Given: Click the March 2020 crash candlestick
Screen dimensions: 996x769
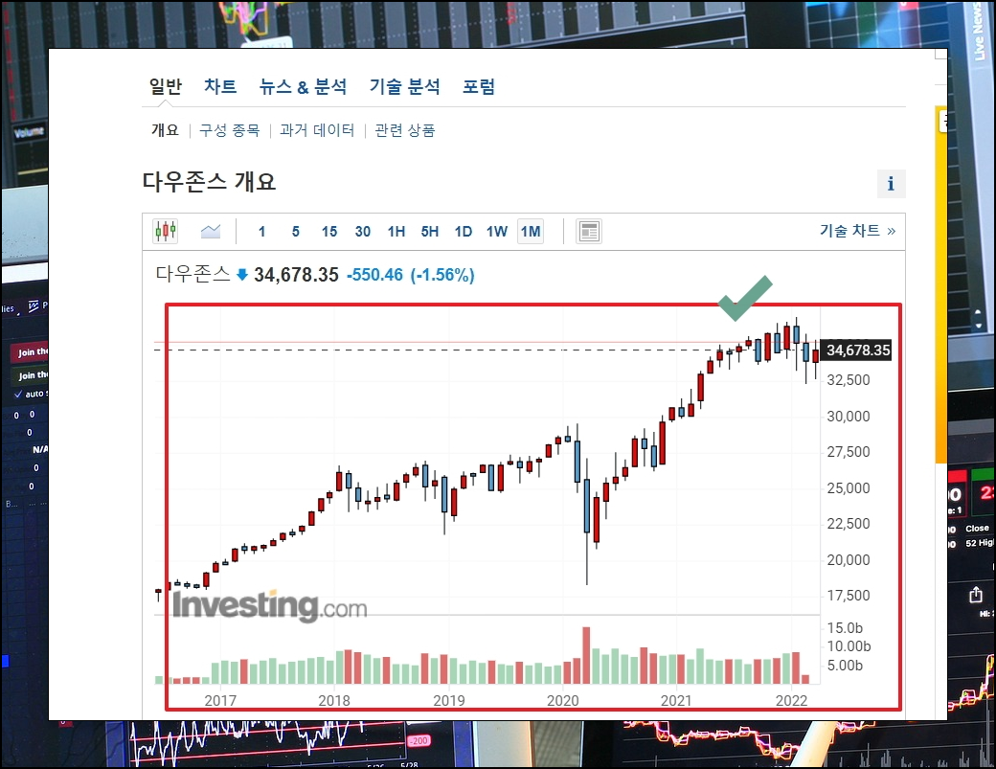Looking at the screenshot, I should point(586,506).
